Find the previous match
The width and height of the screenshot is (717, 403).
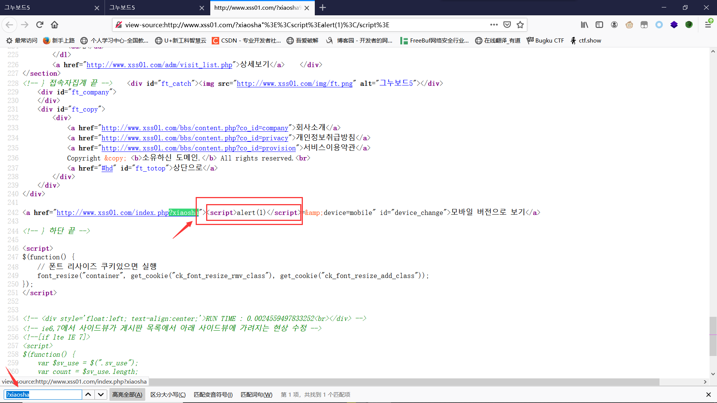[88, 394]
